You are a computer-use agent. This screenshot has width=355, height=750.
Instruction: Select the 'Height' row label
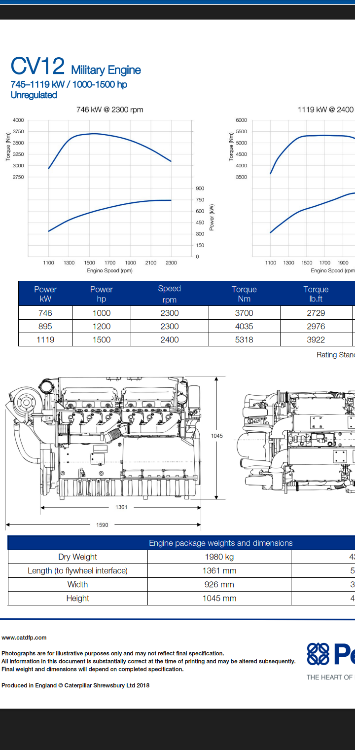(78, 599)
